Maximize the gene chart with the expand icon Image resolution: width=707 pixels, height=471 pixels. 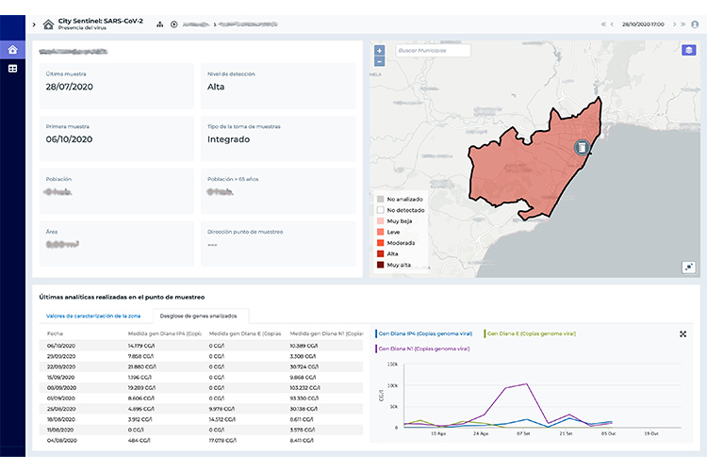click(682, 333)
